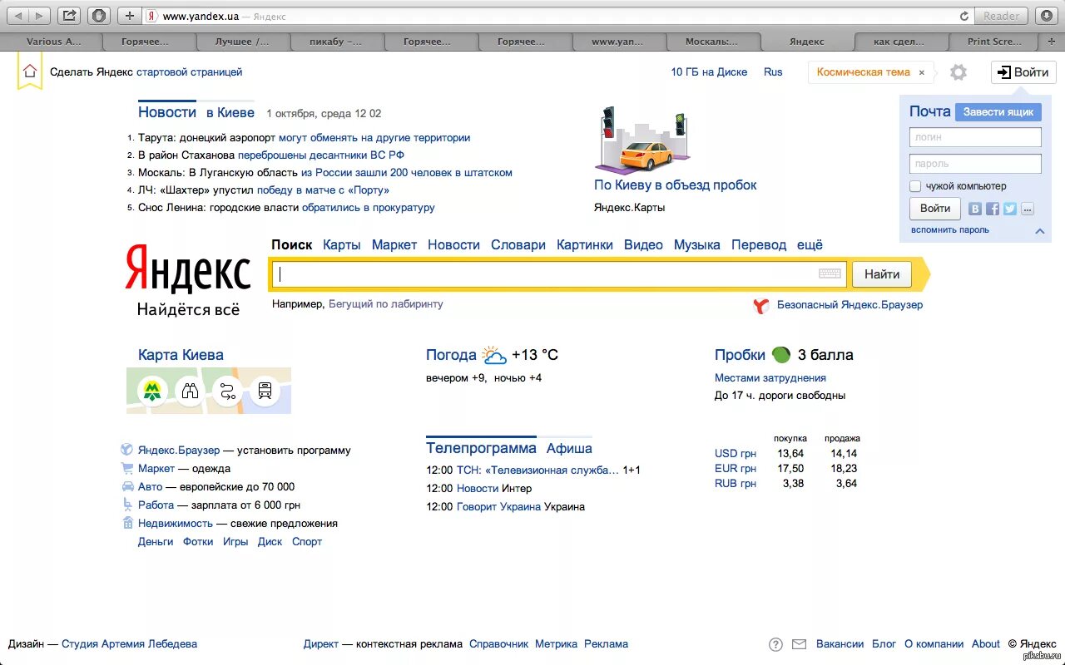The image size is (1065, 665).
Task: Select Перевод search category
Action: [x=759, y=244]
